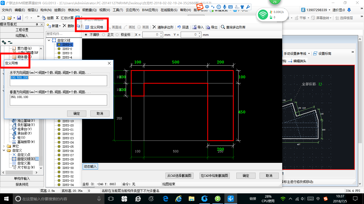Click 在CAD中绘制截面图 button

pos(215,176)
